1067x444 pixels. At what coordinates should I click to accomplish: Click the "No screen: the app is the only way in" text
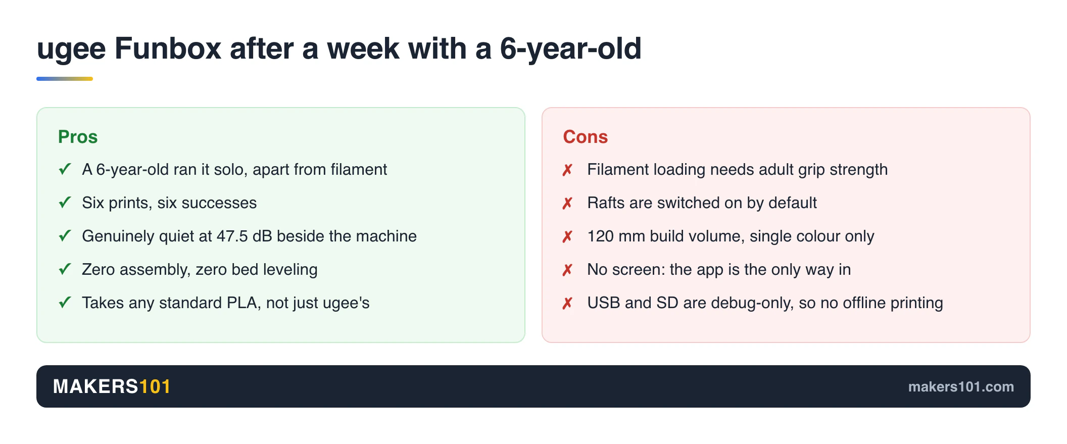719,269
